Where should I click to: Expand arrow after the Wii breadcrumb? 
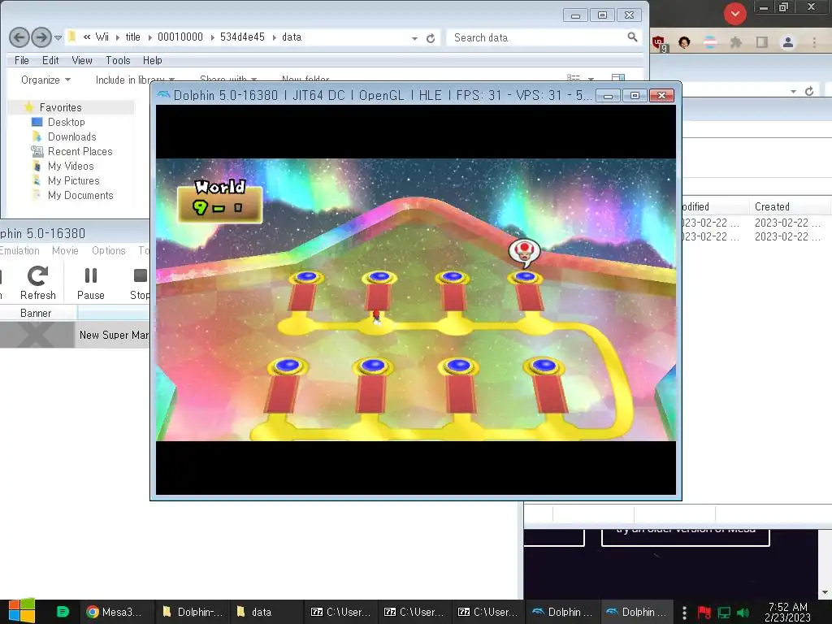coord(117,37)
